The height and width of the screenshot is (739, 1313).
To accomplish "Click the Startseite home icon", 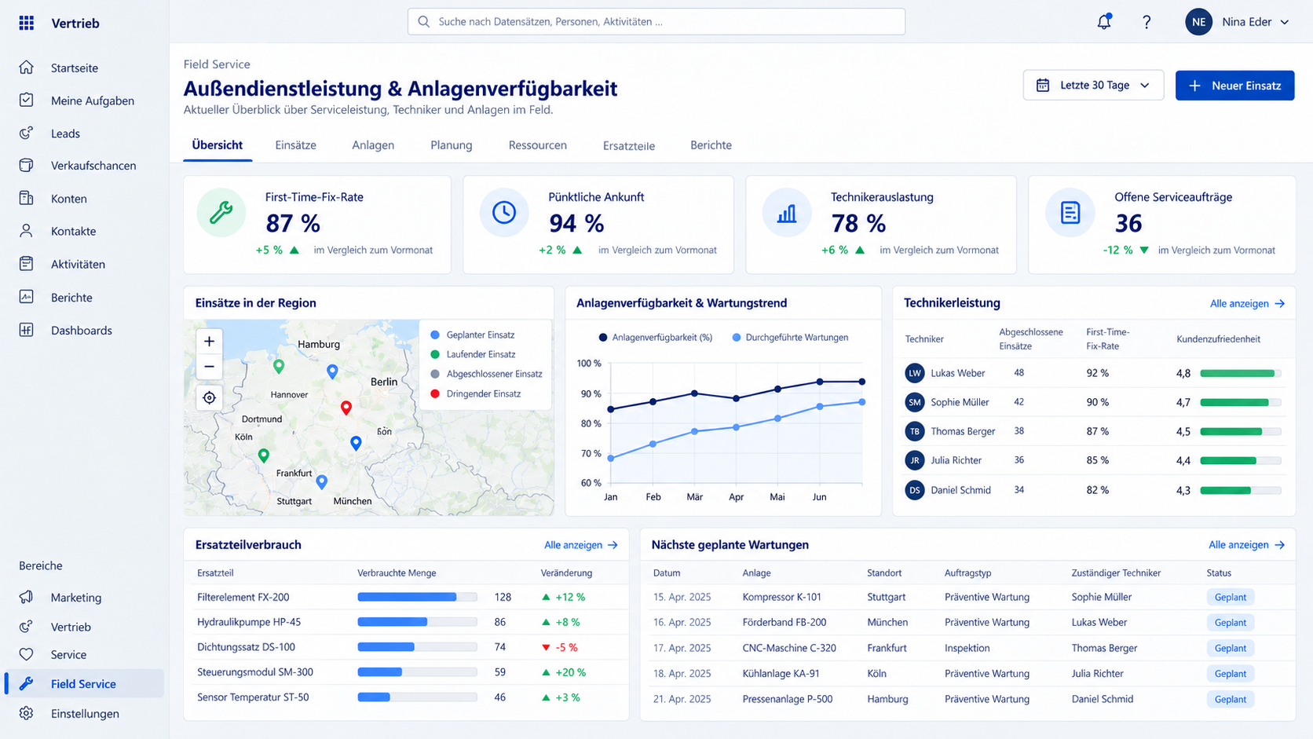I will [x=27, y=68].
